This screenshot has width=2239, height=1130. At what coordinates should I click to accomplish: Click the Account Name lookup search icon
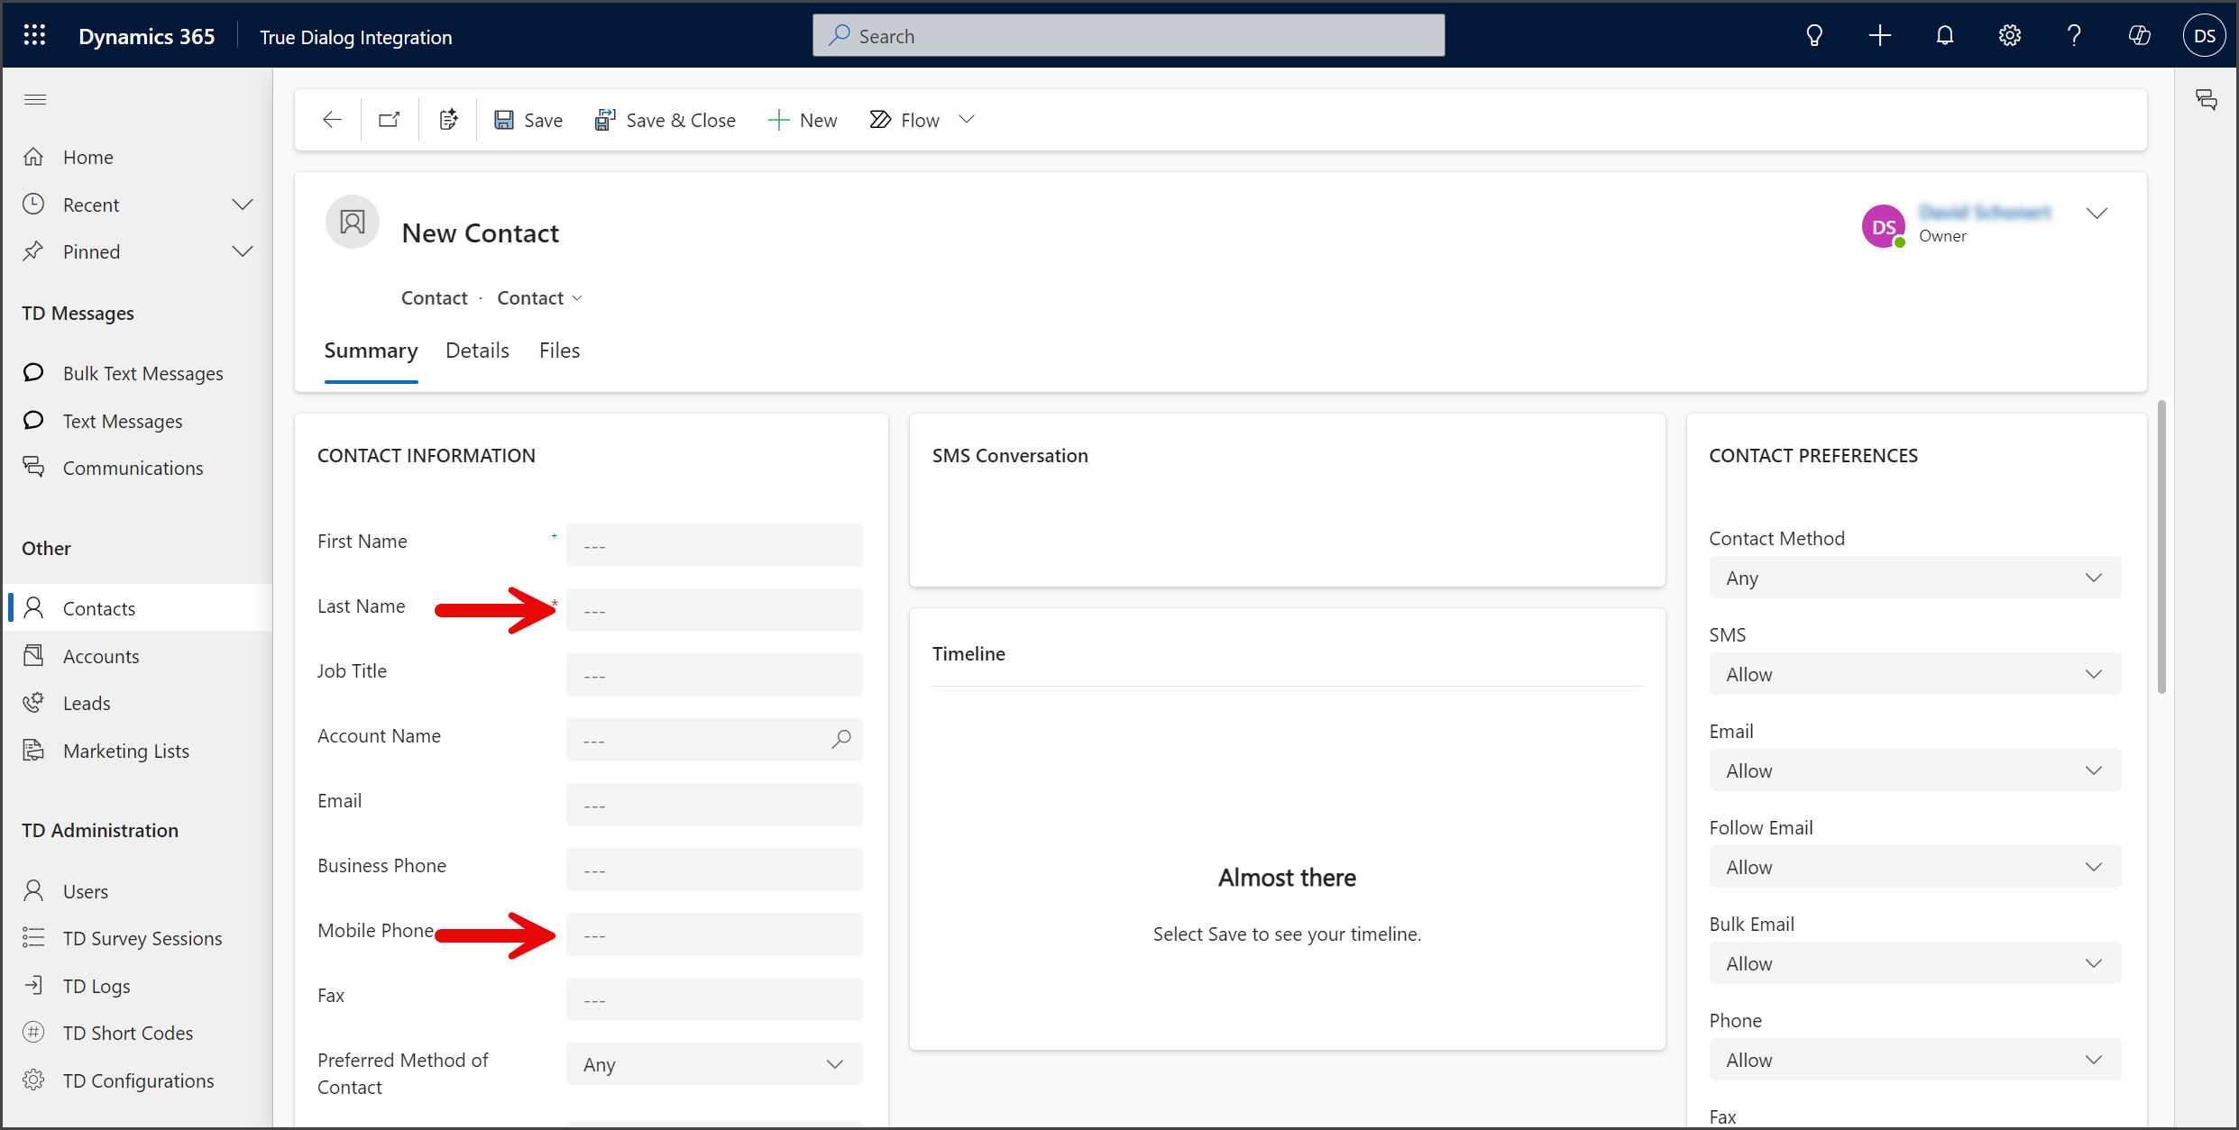(840, 739)
